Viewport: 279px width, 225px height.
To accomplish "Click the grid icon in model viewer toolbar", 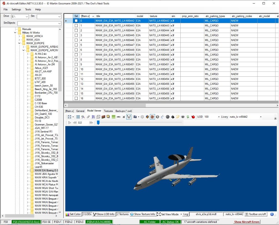I will coord(78,117).
